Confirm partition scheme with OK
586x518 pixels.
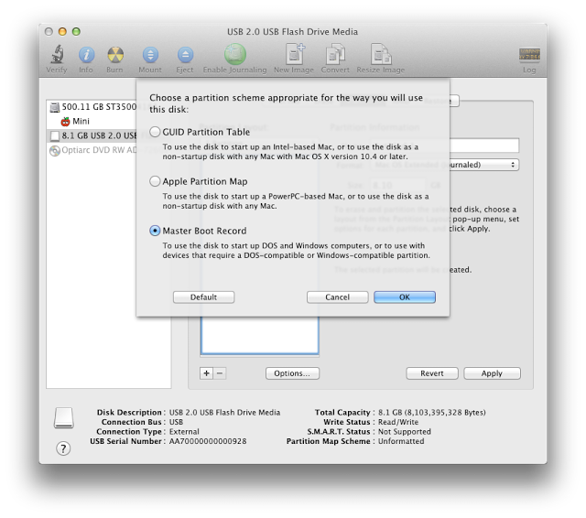[405, 297]
